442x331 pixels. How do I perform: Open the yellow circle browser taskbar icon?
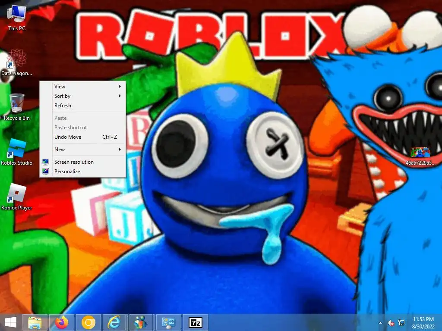88,322
